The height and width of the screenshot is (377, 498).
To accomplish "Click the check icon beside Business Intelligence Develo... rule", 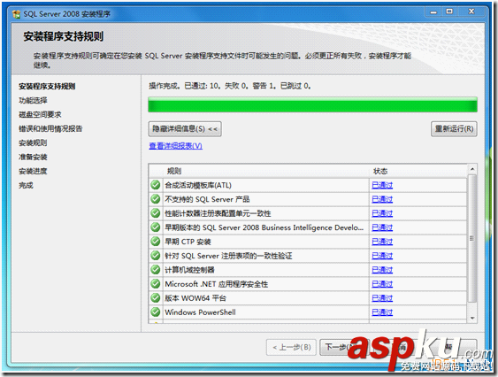I will (156, 227).
